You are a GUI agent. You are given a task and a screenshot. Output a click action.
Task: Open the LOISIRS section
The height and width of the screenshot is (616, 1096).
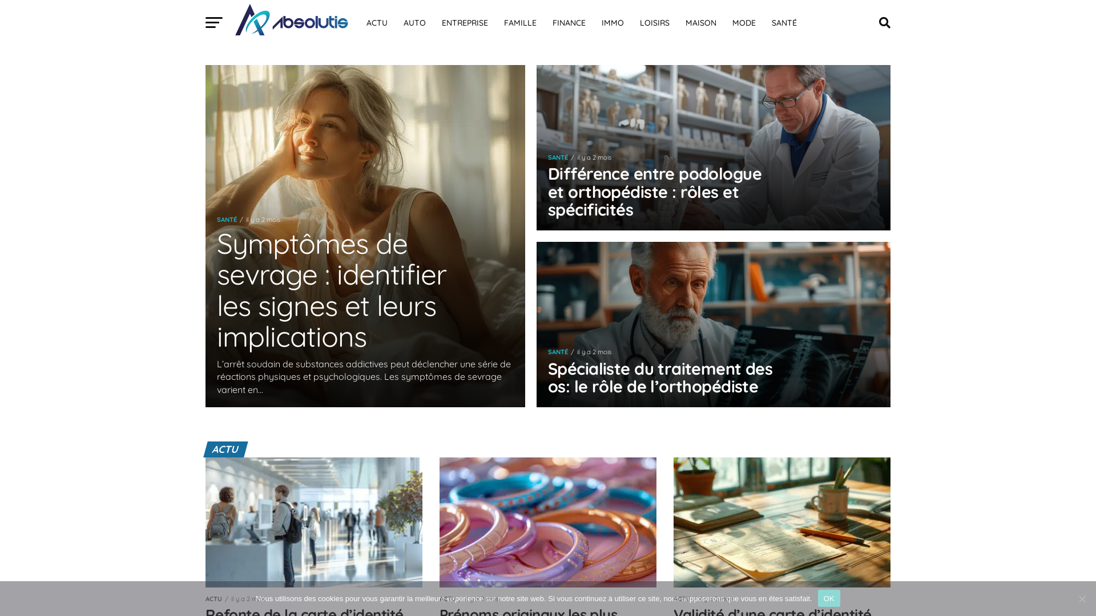click(655, 23)
